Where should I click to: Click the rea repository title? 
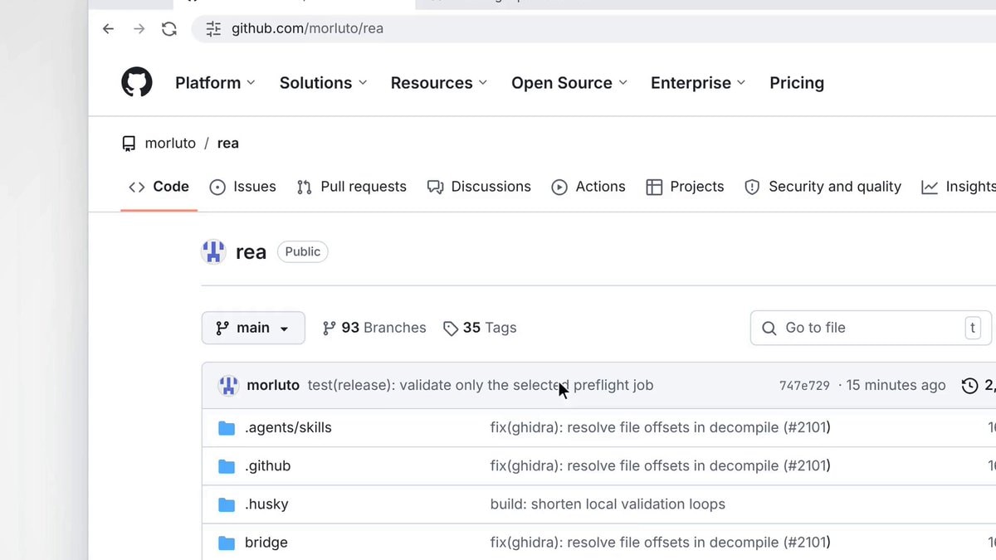click(x=251, y=252)
